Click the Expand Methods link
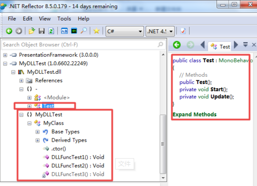 tap(195, 114)
